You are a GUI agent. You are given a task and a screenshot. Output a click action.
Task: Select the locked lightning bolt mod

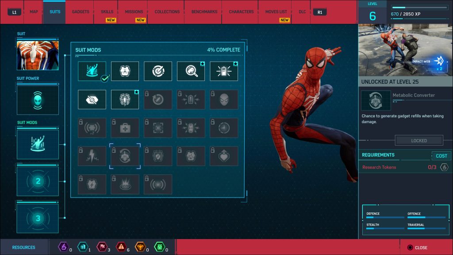click(x=92, y=156)
